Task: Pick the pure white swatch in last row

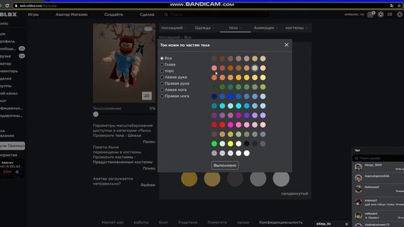Action: point(247,153)
